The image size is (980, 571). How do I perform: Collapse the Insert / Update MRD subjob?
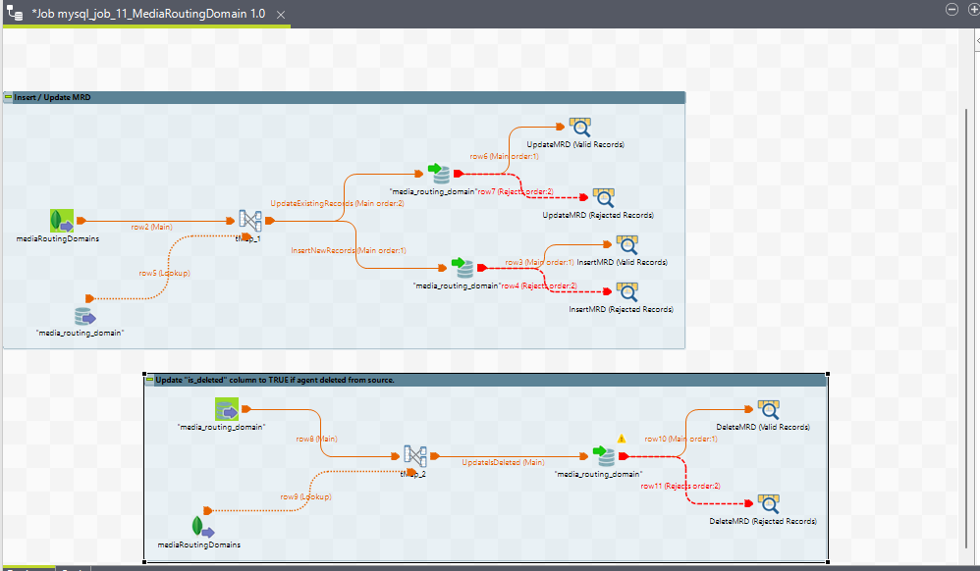[x=8, y=97]
